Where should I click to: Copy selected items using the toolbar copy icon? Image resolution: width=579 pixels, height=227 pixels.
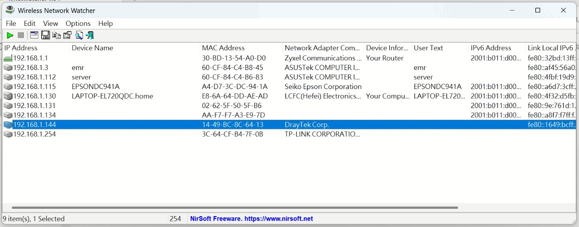coord(57,36)
